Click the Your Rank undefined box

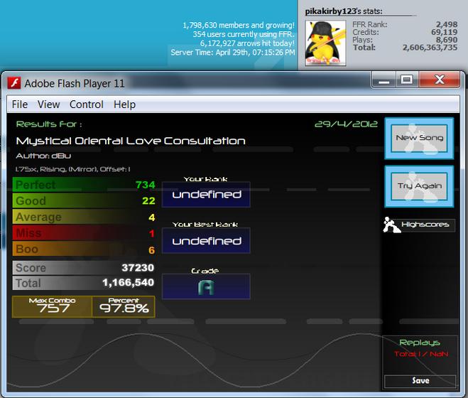pos(206,195)
